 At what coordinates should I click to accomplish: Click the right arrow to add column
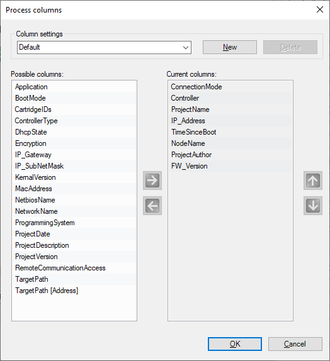tap(152, 181)
